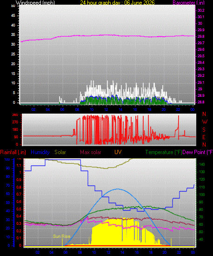Image resolution: width=213 pixels, height=256 pixels.
Task: Click the peak of the blue max solar curve
Action: click(x=118, y=189)
